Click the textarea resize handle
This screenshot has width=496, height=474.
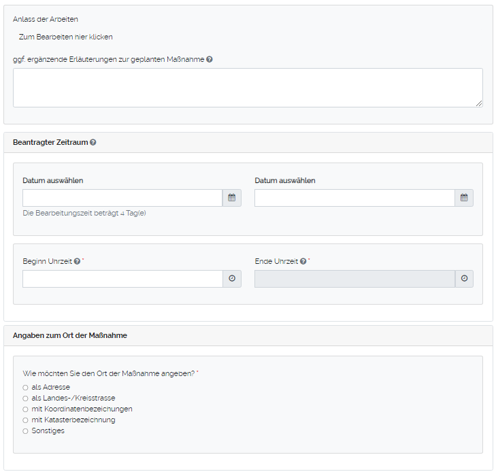pos(479,103)
